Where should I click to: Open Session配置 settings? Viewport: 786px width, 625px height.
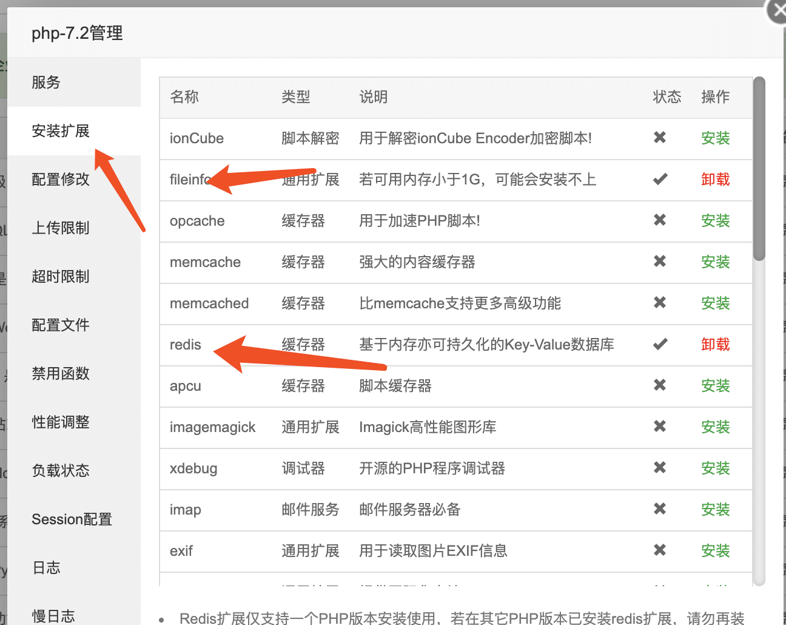click(x=72, y=519)
